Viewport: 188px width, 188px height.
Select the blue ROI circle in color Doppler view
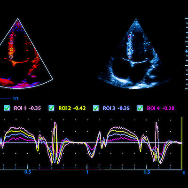pyautogui.click(x=11, y=42)
